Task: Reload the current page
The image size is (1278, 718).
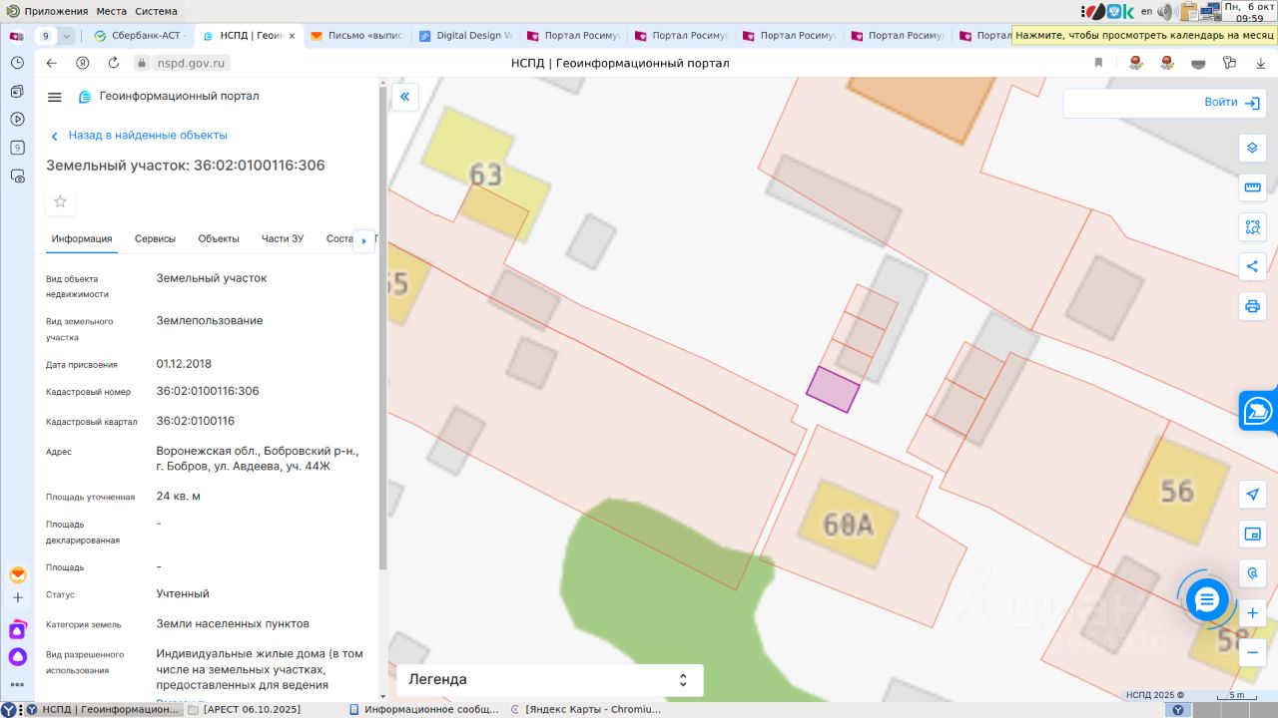Action: pos(114,63)
